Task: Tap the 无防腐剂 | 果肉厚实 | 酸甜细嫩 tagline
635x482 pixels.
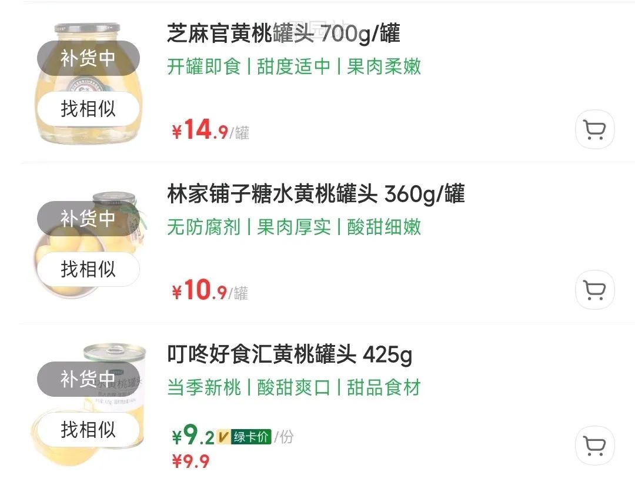Action: click(294, 227)
